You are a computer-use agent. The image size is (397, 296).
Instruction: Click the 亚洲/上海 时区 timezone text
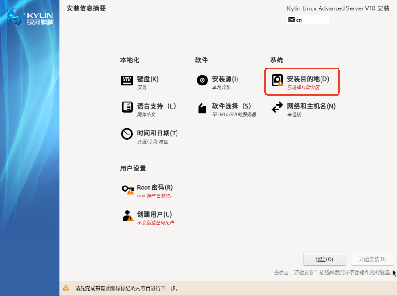tap(152, 142)
